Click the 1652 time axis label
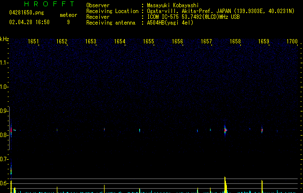 [x=62, y=41]
